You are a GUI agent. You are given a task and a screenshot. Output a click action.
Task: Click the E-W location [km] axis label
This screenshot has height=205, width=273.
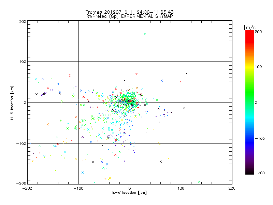point(129,193)
